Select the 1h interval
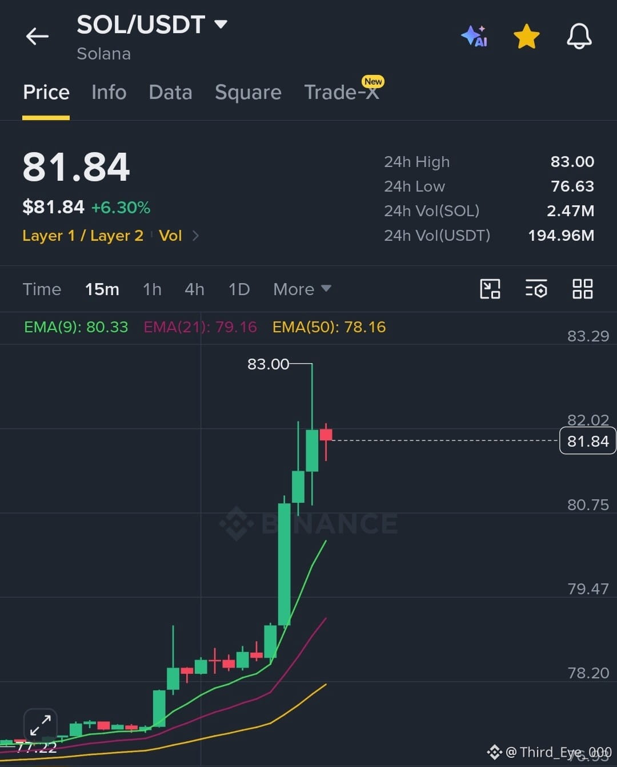 [152, 289]
